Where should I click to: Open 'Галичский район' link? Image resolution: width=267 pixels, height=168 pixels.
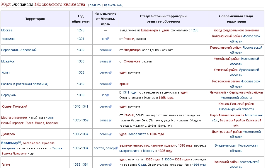click(x=226, y=162)
